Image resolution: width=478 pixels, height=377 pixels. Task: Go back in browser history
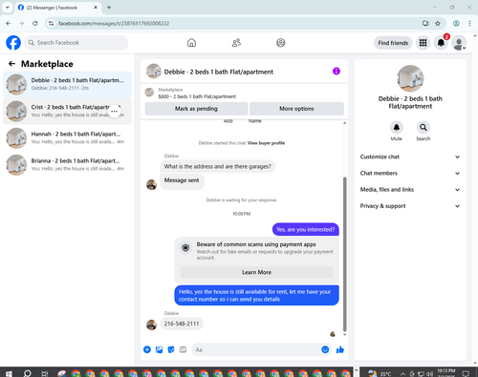9,23
